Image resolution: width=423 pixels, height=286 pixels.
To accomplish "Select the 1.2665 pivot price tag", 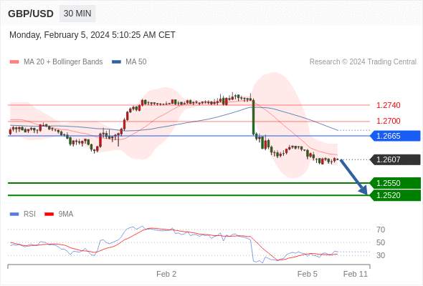I will [x=396, y=136].
